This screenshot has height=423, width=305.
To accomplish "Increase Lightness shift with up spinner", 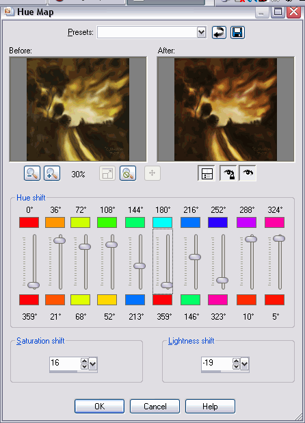I will 237,361.
